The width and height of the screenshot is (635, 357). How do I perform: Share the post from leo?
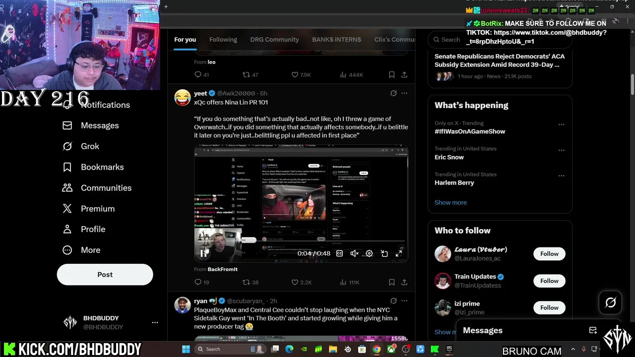coord(404,75)
